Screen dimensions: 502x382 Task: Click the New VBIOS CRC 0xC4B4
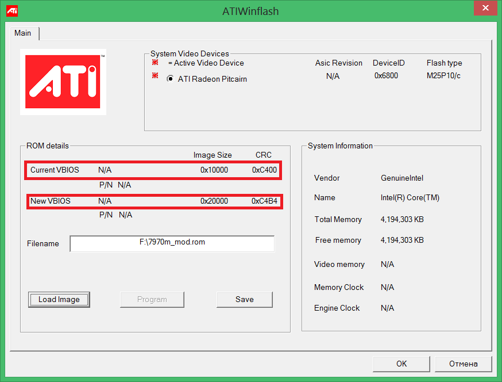264,201
